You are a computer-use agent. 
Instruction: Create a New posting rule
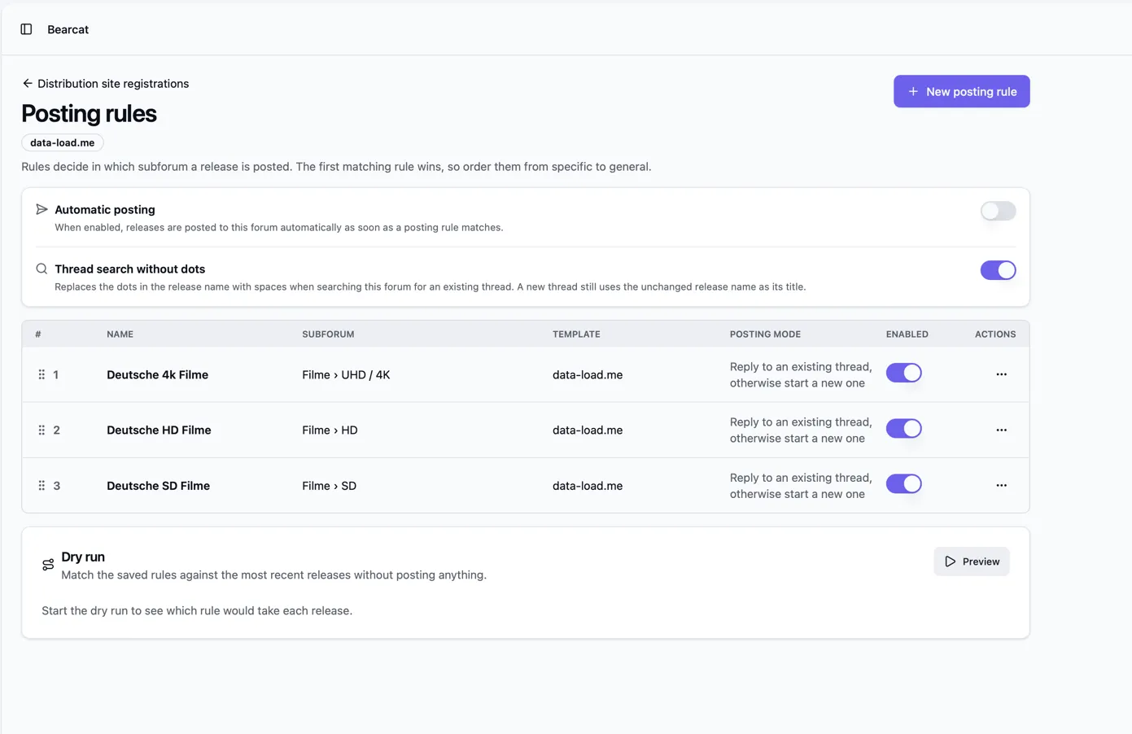click(x=961, y=91)
